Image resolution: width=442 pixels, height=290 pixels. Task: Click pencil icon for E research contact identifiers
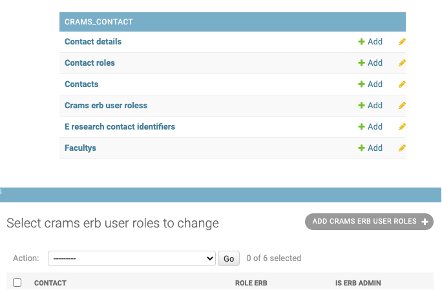pyautogui.click(x=402, y=127)
